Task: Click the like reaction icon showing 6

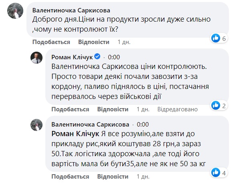Action: [x=216, y=38]
